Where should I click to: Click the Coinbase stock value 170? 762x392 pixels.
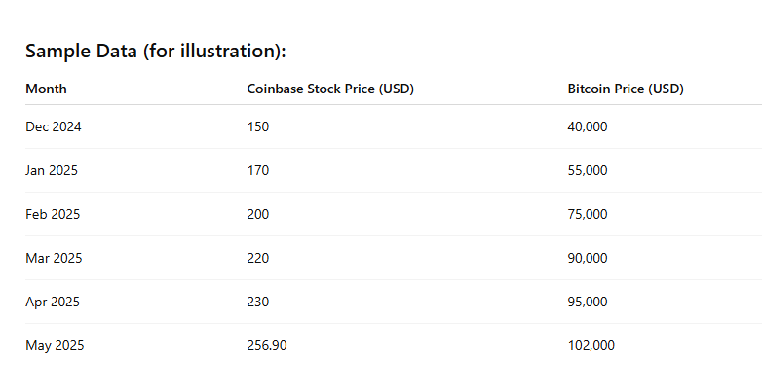258,170
